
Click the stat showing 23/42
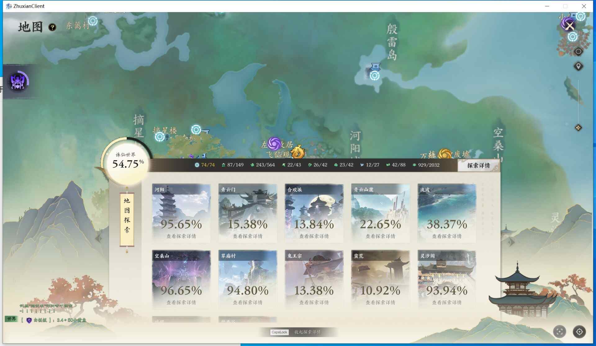tap(344, 165)
